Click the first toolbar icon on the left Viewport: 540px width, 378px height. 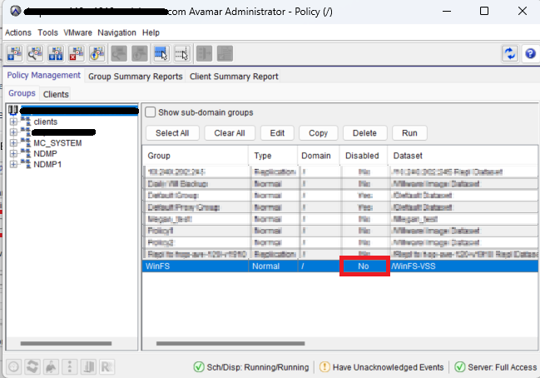point(14,53)
